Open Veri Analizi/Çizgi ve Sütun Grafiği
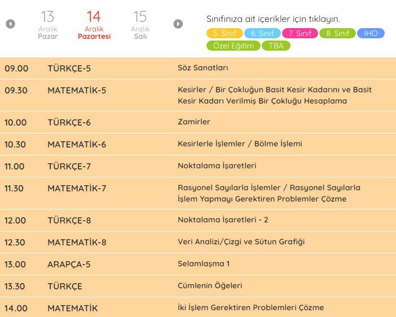The image size is (396, 317). 241,242
